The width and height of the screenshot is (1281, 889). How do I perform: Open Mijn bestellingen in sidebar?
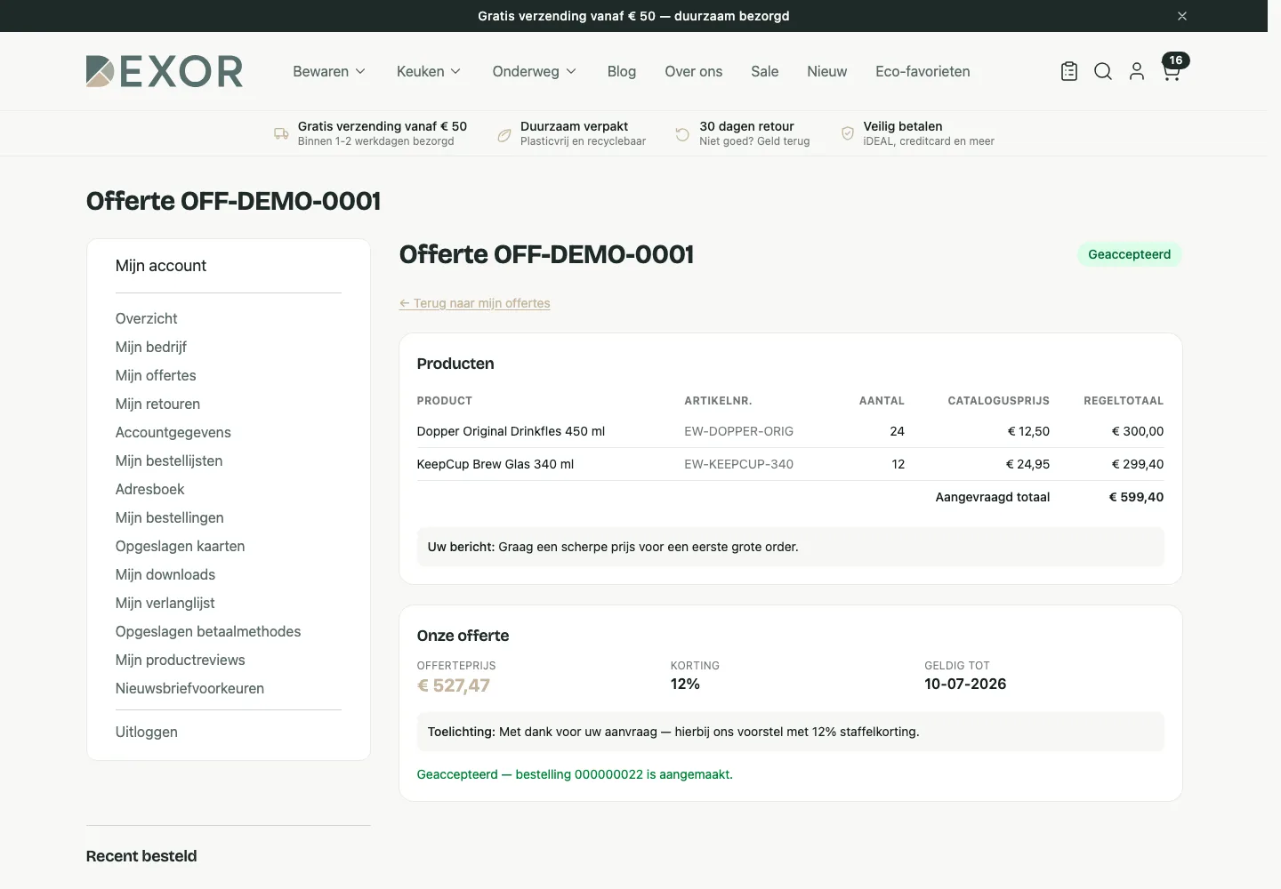170,517
